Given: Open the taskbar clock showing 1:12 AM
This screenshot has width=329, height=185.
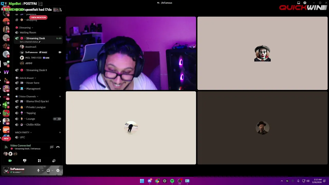Looking at the screenshot, I should [317, 181].
